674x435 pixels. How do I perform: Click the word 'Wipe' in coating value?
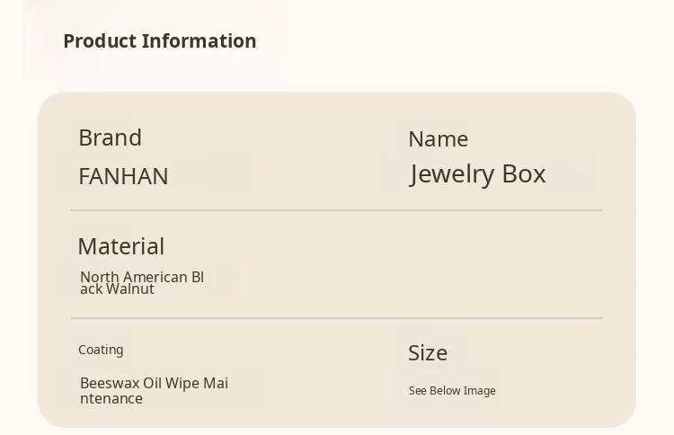[182, 383]
